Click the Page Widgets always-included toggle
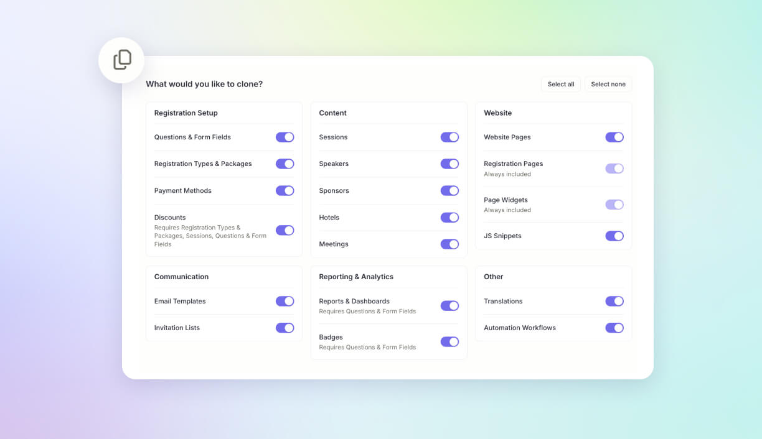Screen dimensions: 762x439 (x=614, y=205)
